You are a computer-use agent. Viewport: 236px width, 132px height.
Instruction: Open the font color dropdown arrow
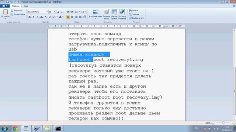coord(63,17)
